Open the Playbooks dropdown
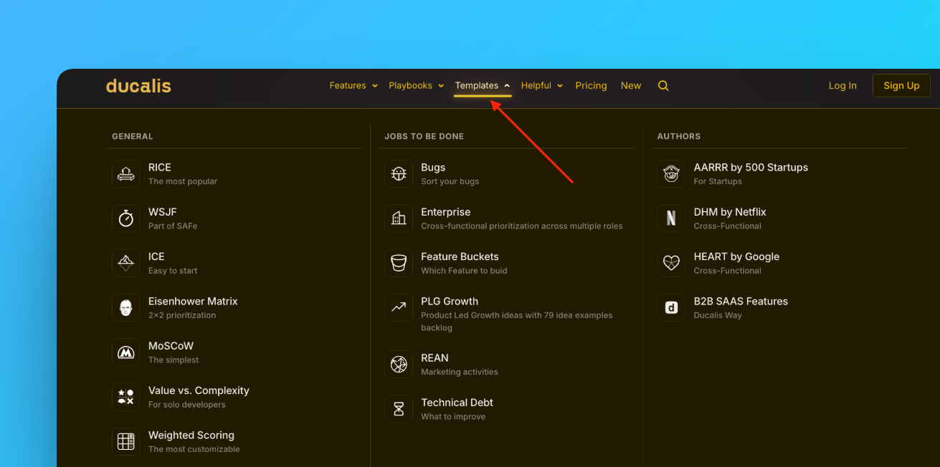Image resolution: width=940 pixels, height=467 pixels. coord(416,86)
